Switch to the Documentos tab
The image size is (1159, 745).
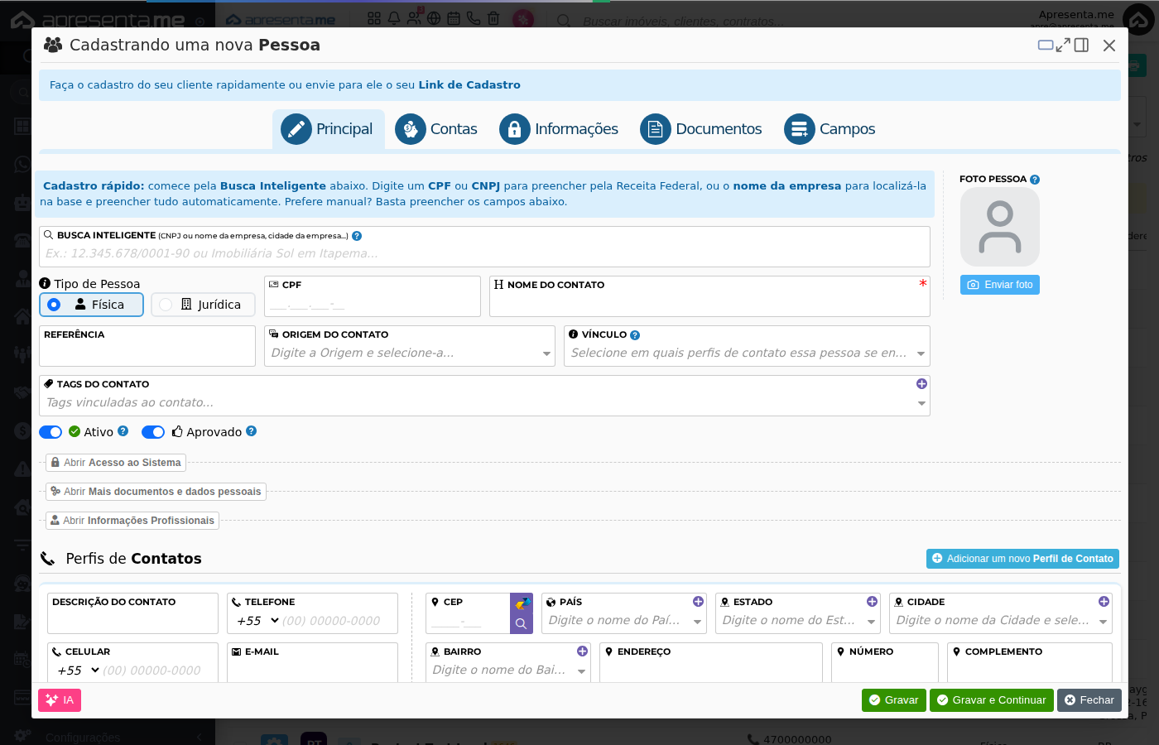[x=701, y=129]
